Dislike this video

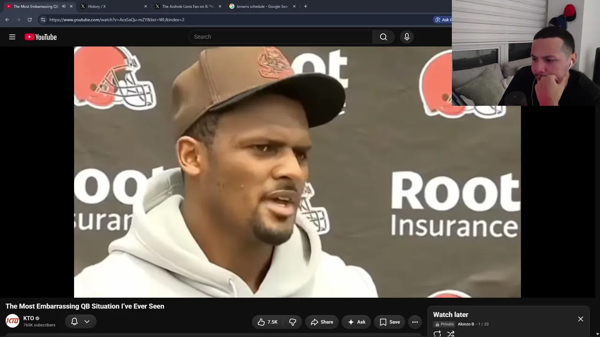[x=292, y=322]
